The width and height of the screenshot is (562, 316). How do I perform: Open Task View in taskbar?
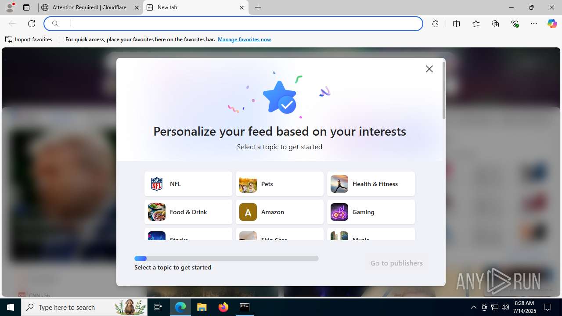[158, 307]
